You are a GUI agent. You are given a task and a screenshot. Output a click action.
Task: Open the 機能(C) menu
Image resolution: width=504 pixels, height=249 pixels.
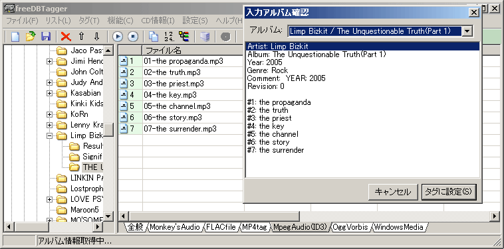tap(120, 21)
